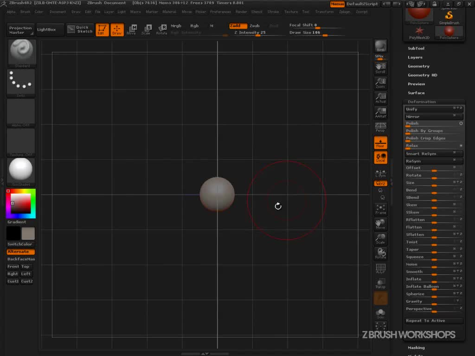Click the SwitchColor button

pyautogui.click(x=20, y=244)
